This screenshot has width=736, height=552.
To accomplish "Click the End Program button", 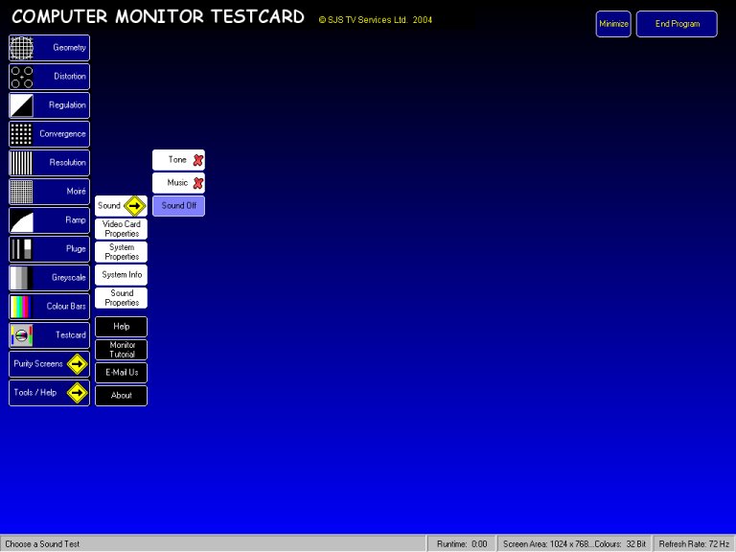I will (677, 24).
